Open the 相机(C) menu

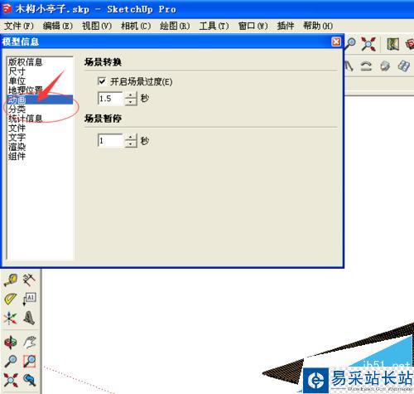136,26
